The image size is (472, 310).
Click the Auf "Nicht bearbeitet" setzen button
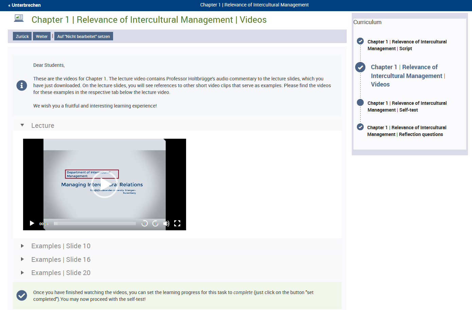pos(84,36)
